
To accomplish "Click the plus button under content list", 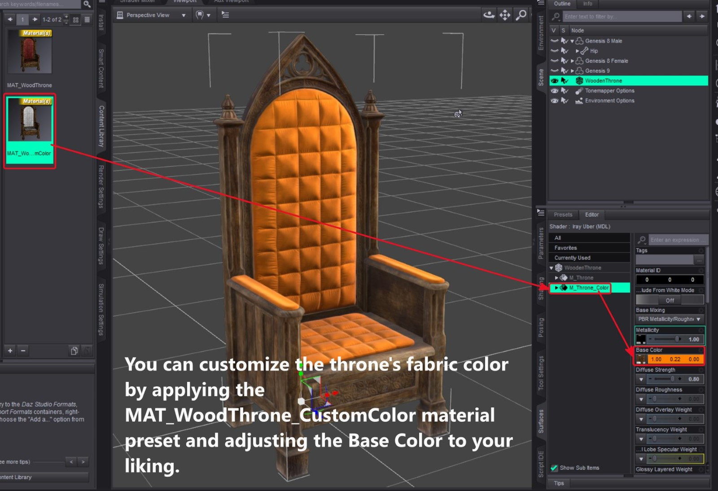I will (x=10, y=350).
